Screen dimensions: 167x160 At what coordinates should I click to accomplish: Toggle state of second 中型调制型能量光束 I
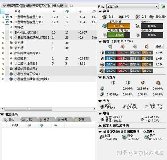pos(3,22)
